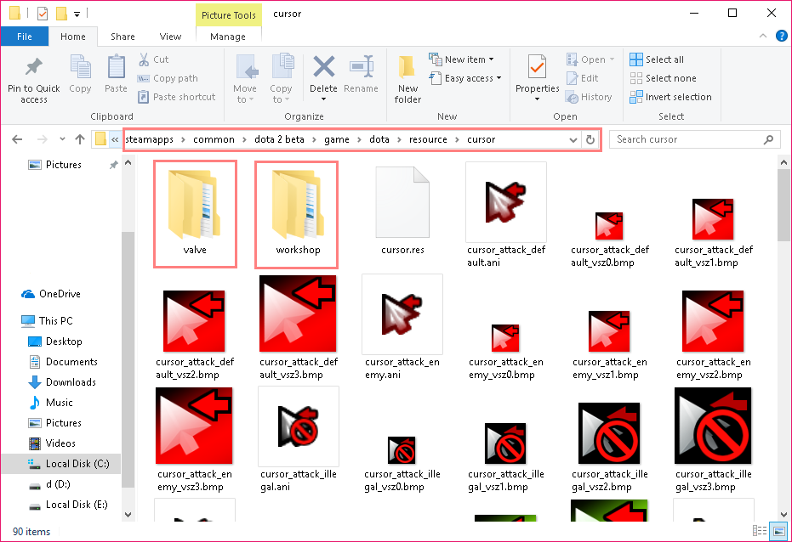Click the History ribbon command
Screen dimensions: 792x542
[589, 97]
